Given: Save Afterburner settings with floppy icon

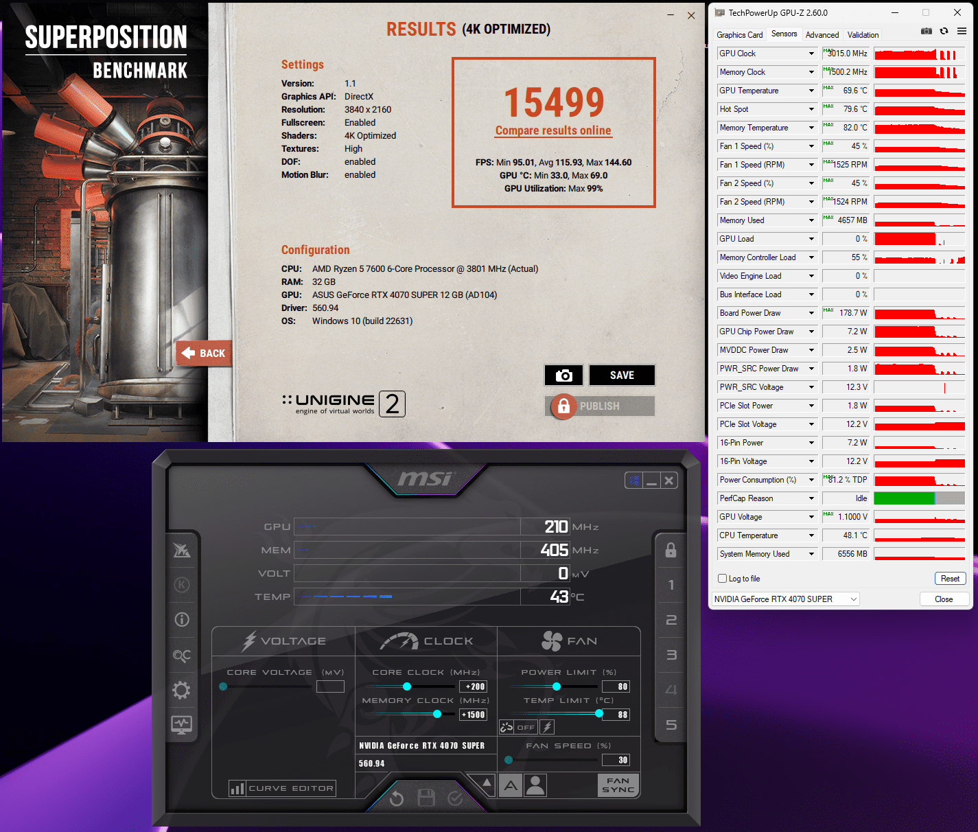Looking at the screenshot, I should click(x=426, y=798).
